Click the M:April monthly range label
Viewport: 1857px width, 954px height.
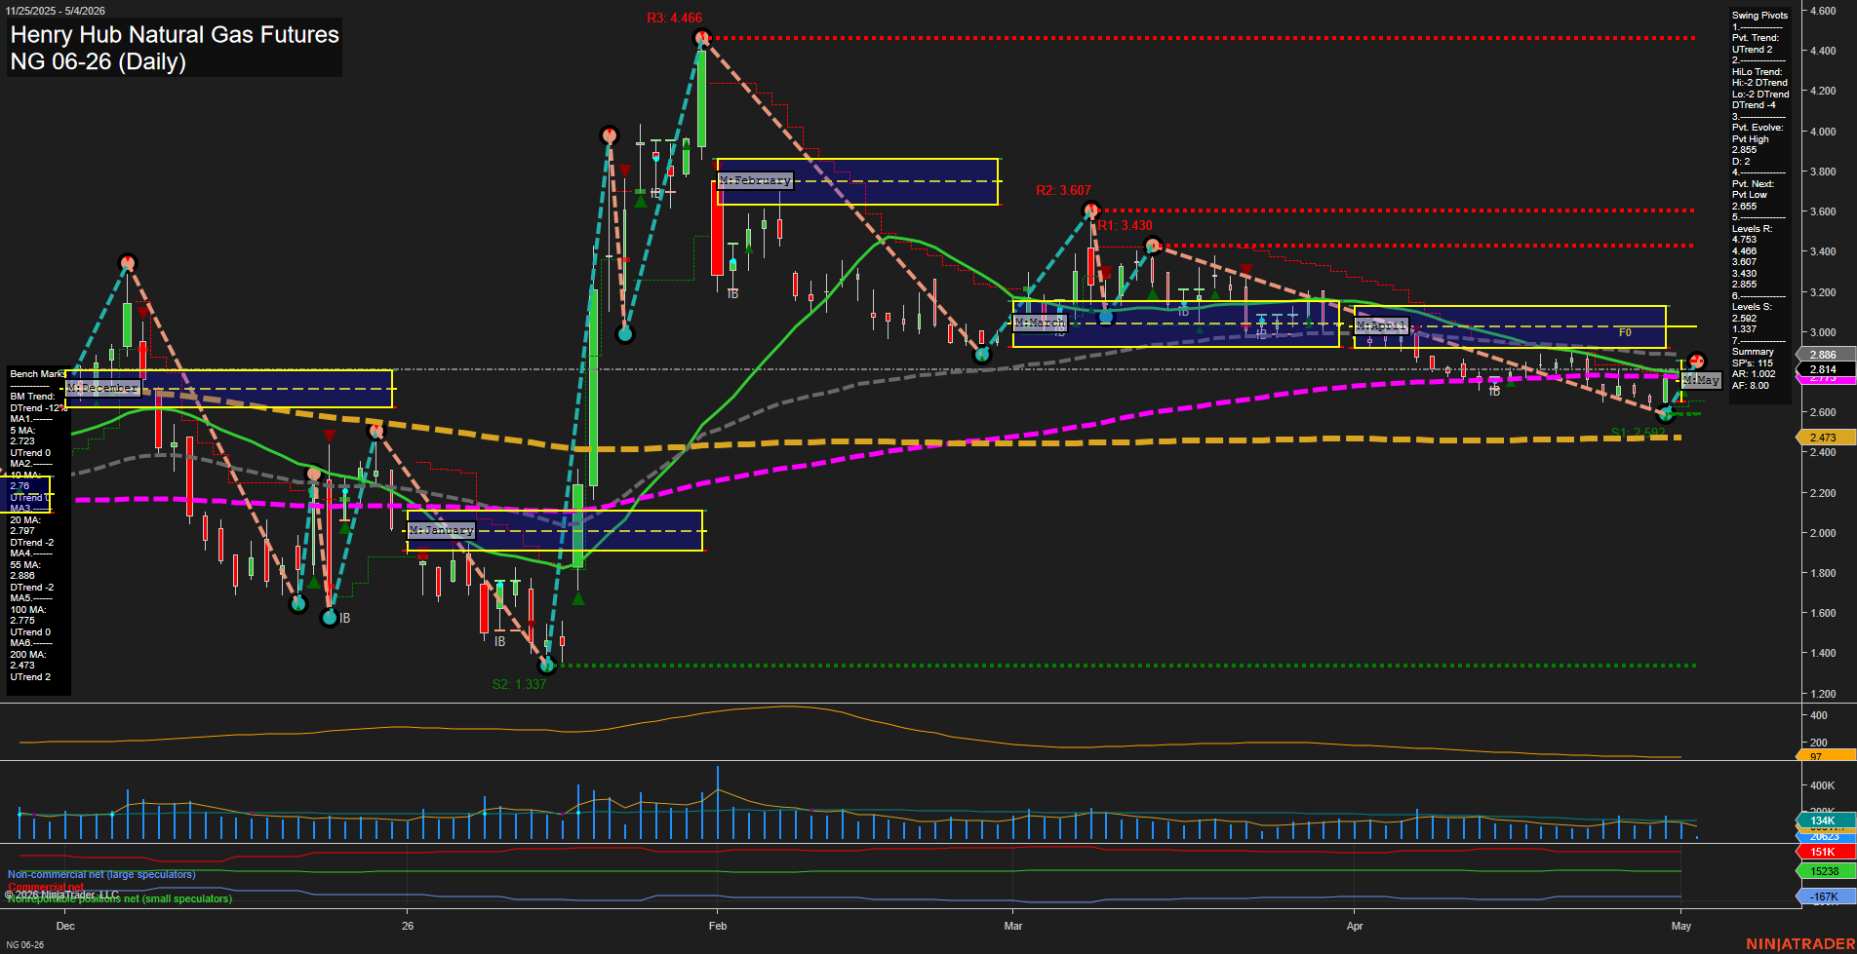(1381, 325)
